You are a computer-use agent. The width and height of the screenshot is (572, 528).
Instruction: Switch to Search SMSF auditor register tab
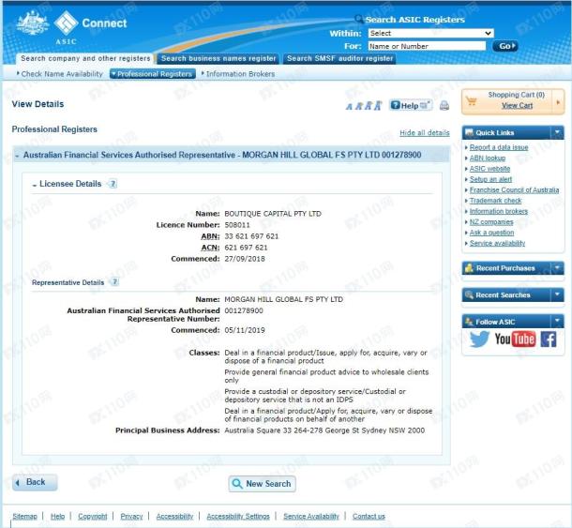(339, 58)
